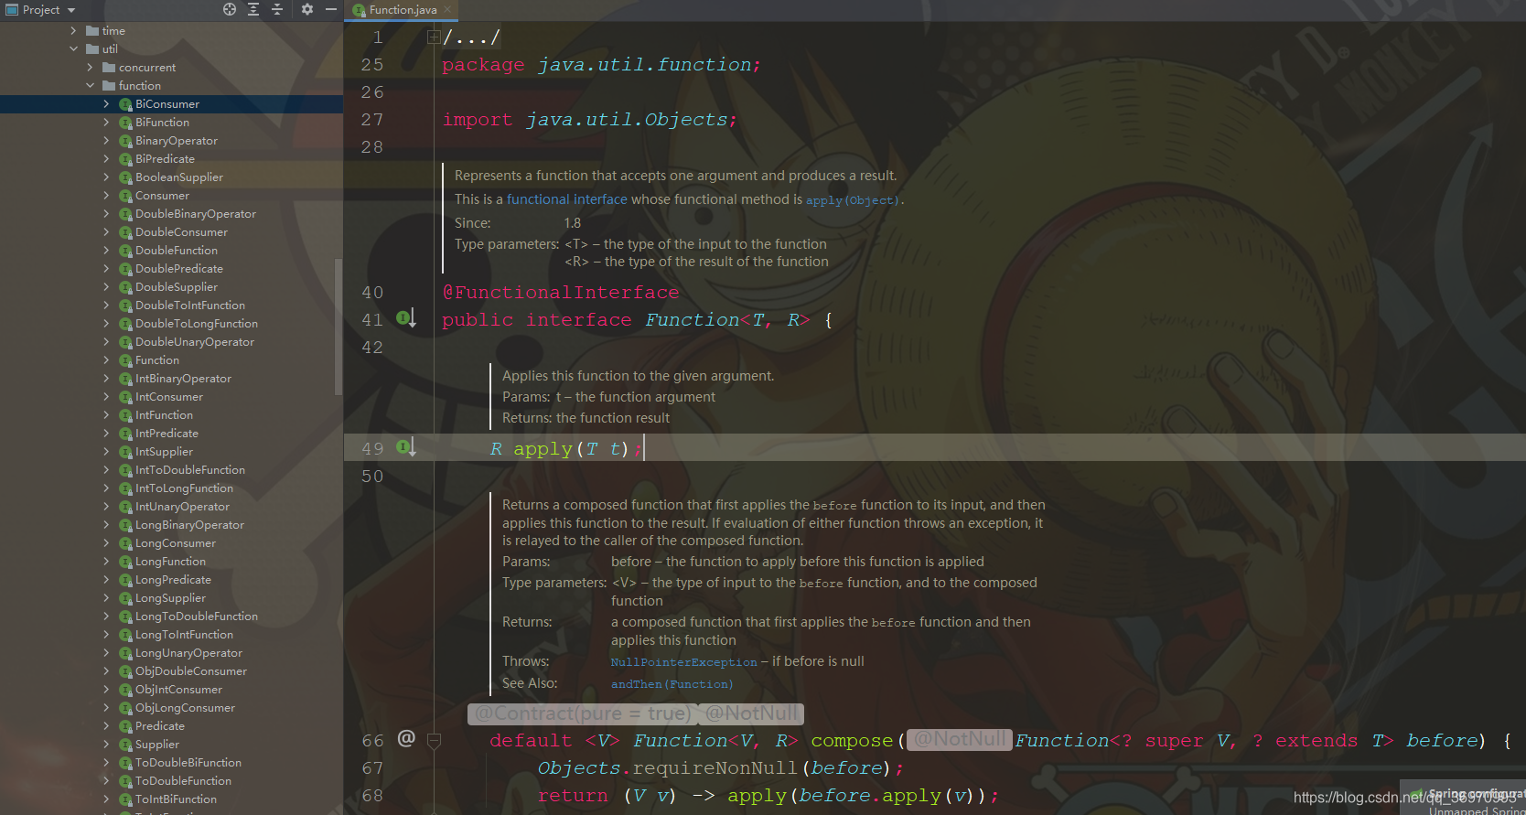
Task: Select IntFunction in the tree
Action: [x=164, y=415]
